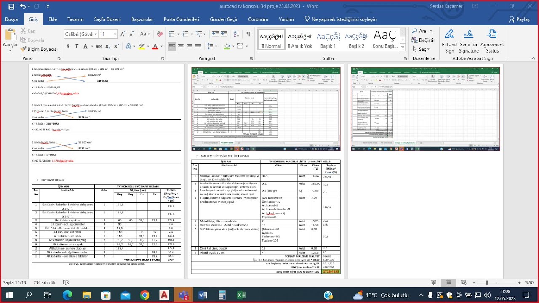The height and width of the screenshot is (303, 539).
Task: Click the Sayfa 11/13 page indicator
Action: (x=14, y=283)
